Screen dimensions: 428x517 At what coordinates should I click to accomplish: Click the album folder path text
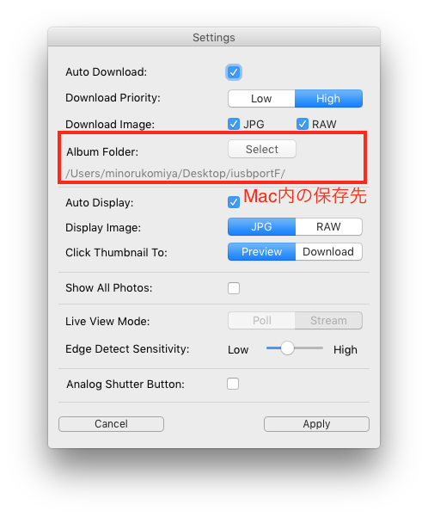[175, 174]
